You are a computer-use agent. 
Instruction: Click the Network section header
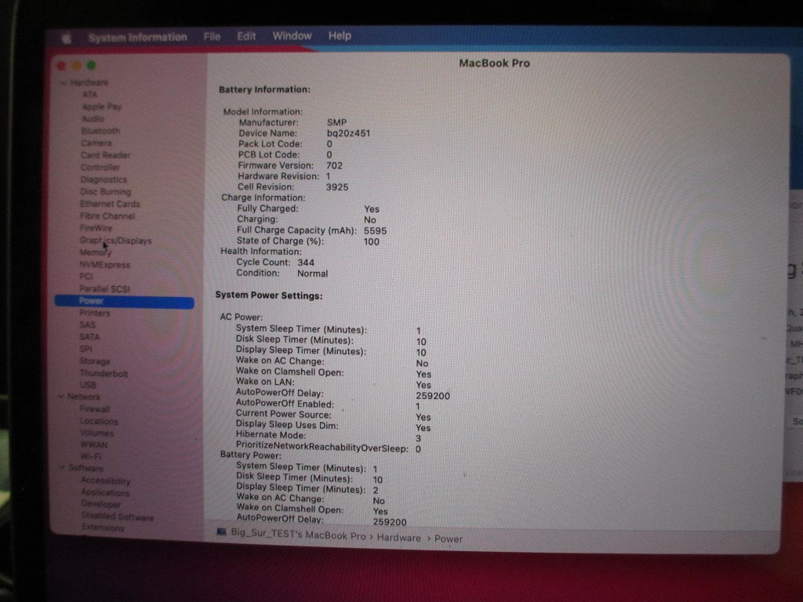tap(84, 397)
